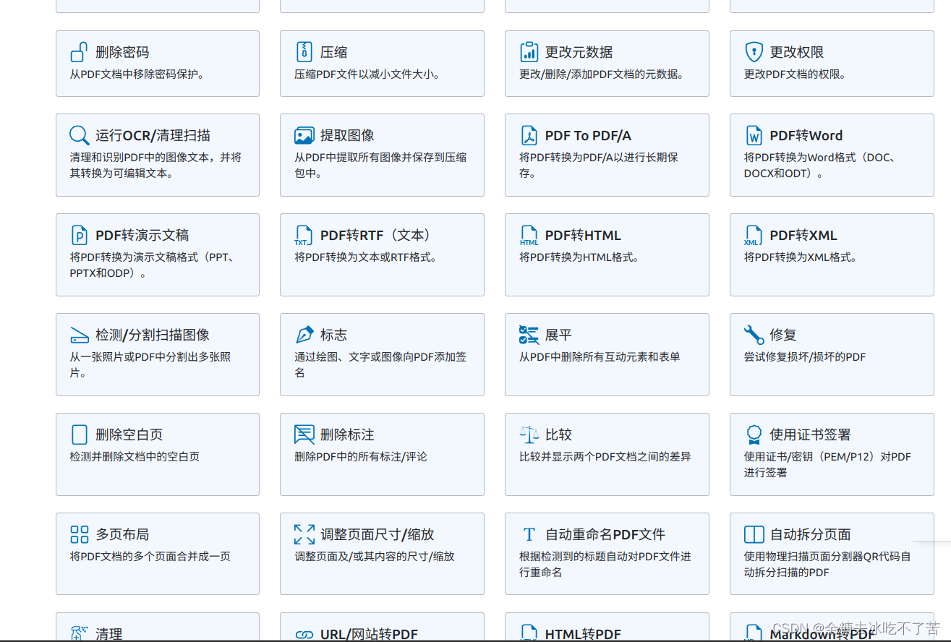The image size is (951, 642).
Task: Click the expand arrows icon for 调整页面尺寸/缩放
Action: pyautogui.click(x=304, y=534)
